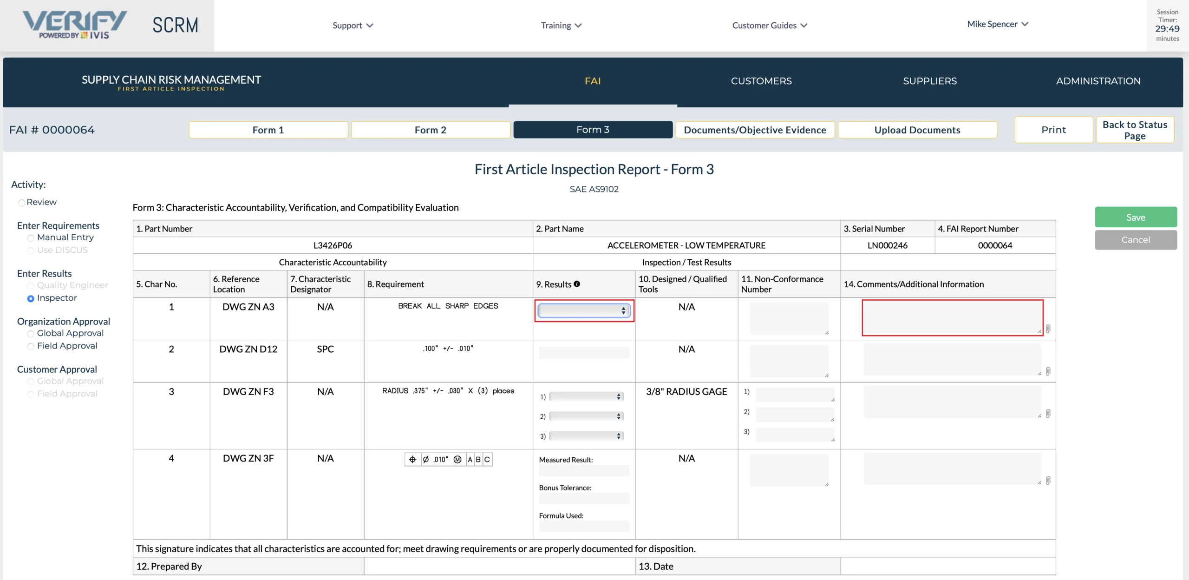
Task: Click the Verify IVIS logo
Action: 74,25
